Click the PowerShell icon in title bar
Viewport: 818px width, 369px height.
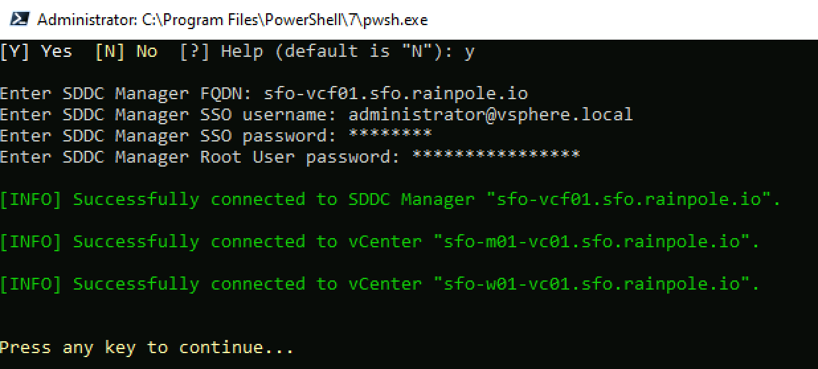click(x=19, y=19)
